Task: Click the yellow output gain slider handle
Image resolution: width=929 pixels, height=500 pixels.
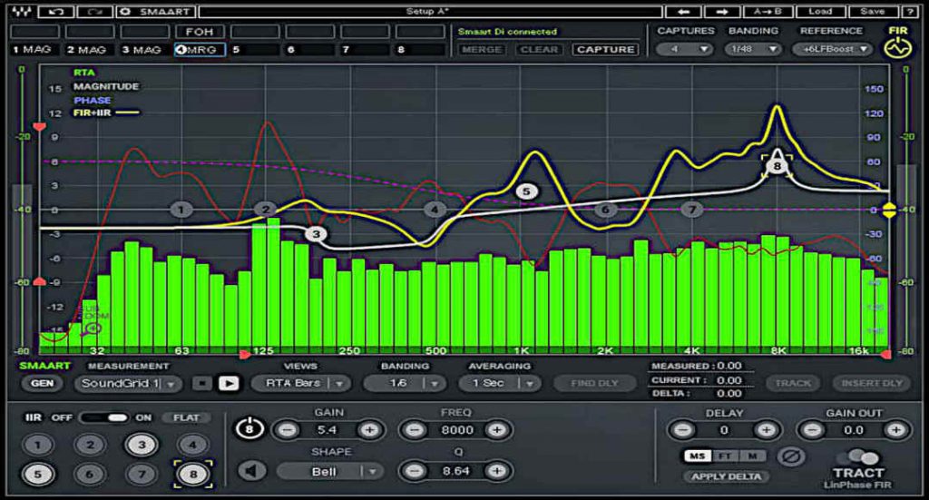Action: (x=889, y=210)
